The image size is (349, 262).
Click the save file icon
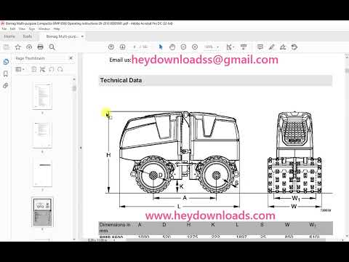7,47
